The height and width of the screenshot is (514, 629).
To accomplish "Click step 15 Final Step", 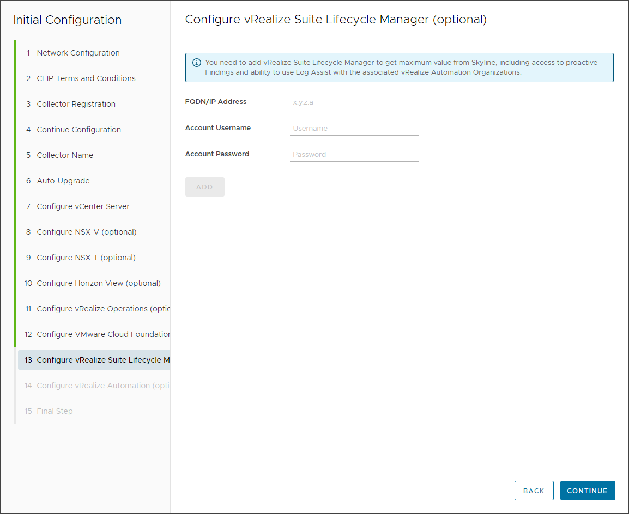I will tap(50, 411).
